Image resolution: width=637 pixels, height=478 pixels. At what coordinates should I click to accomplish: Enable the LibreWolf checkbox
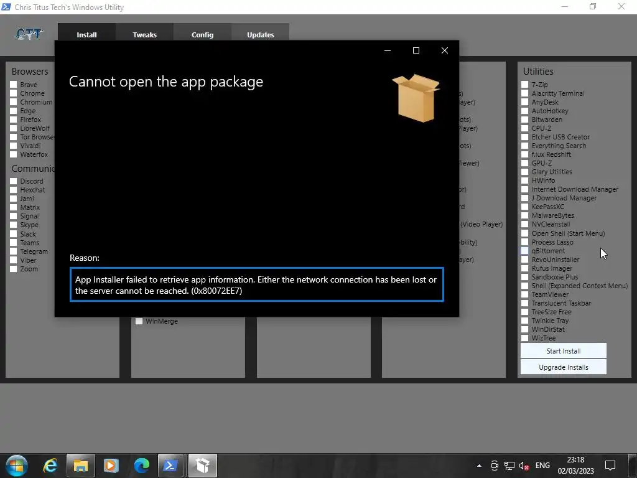[14, 128]
